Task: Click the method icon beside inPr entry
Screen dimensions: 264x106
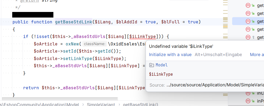Action: [x=248, y=101]
